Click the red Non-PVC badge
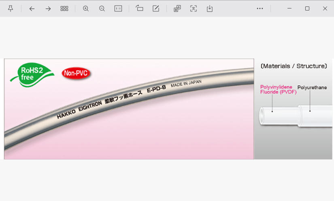The height and width of the screenshot is (201, 334). click(76, 73)
